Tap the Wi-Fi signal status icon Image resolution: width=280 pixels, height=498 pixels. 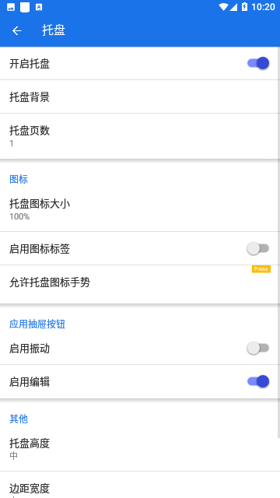point(223,7)
